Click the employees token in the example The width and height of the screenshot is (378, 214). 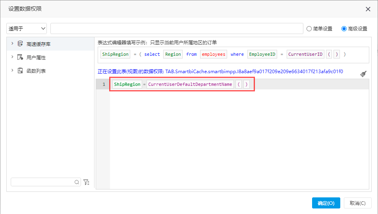(213, 54)
